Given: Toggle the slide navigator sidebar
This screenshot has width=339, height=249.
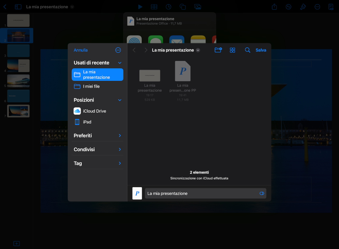Looking at the screenshot, I should (x=18, y=7).
